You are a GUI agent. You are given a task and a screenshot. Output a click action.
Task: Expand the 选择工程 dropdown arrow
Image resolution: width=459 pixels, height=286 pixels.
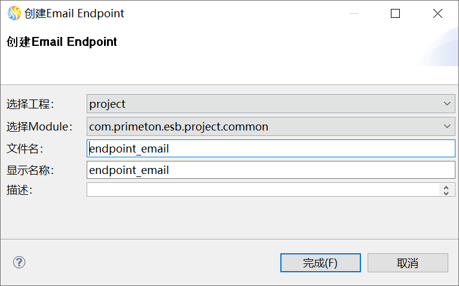click(x=448, y=104)
